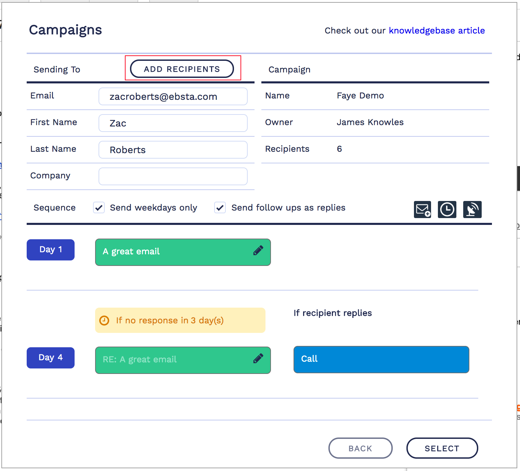Viewport: 520px width, 471px height.
Task: Click 'If no response in 3 day(s)' condition
Action: [180, 320]
